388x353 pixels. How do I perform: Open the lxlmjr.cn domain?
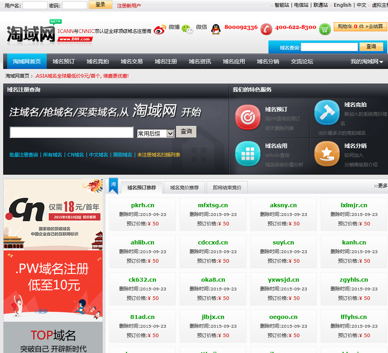(354, 205)
